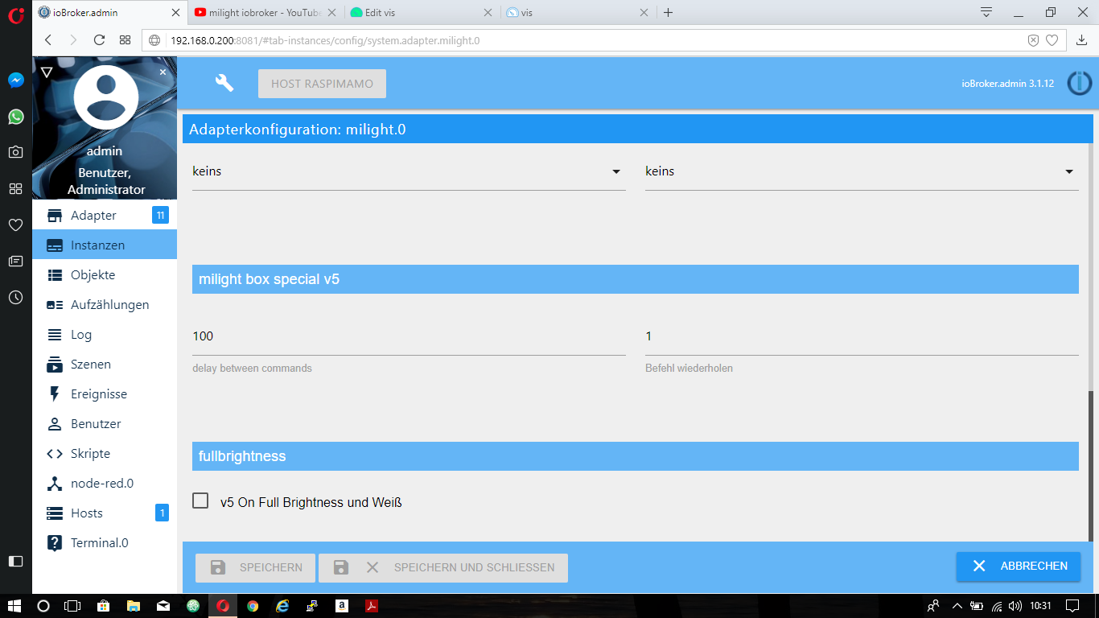1099x618 pixels.
Task: Open Aufzählungen in the sidebar
Action: [105, 304]
